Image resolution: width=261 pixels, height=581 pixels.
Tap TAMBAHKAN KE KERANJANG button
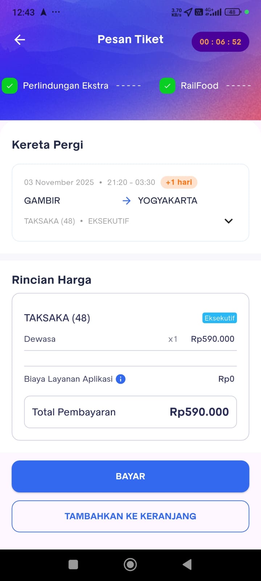(130, 516)
